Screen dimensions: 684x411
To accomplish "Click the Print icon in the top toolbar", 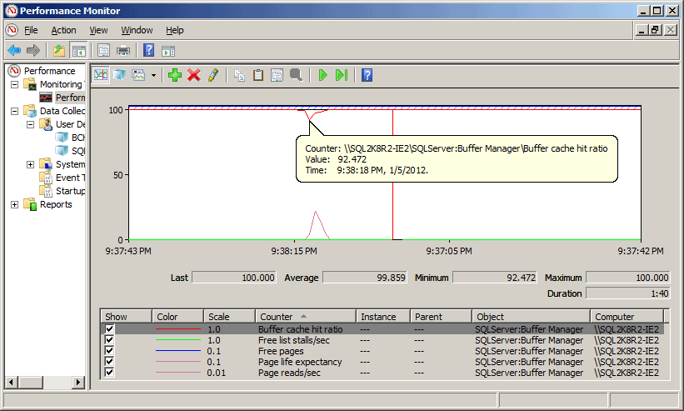I will (x=123, y=50).
